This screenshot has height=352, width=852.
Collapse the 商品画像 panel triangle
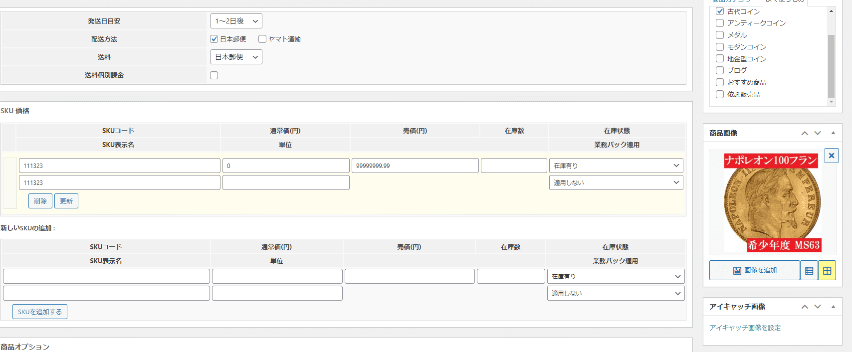833,133
